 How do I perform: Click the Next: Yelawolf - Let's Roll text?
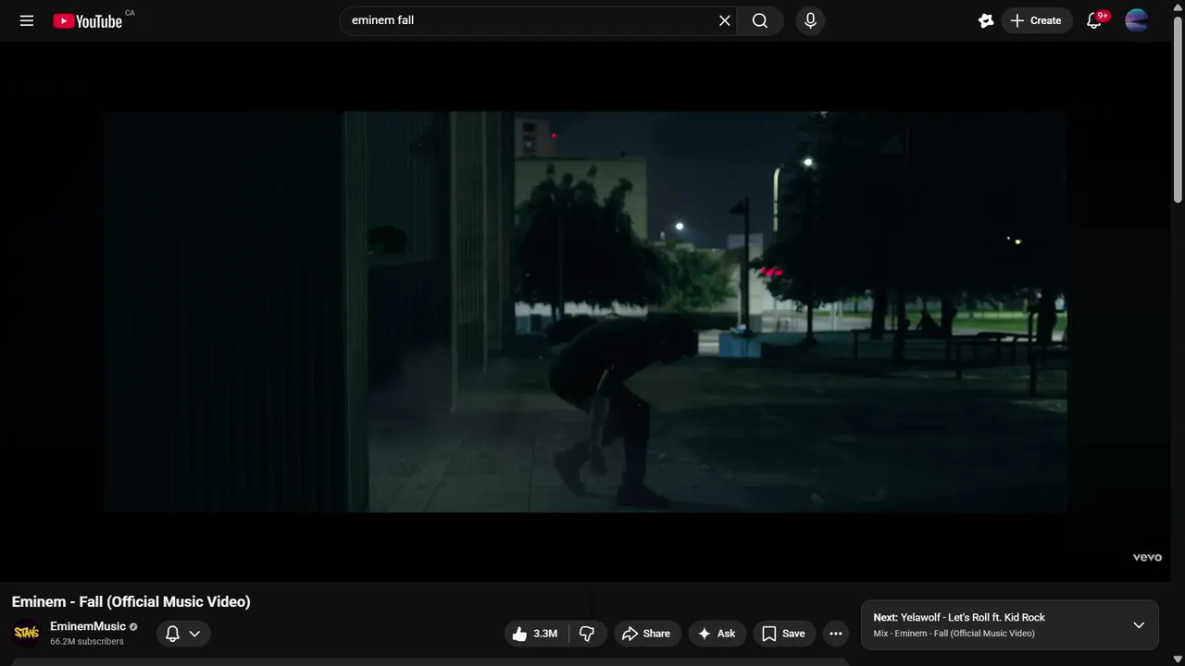click(x=959, y=617)
